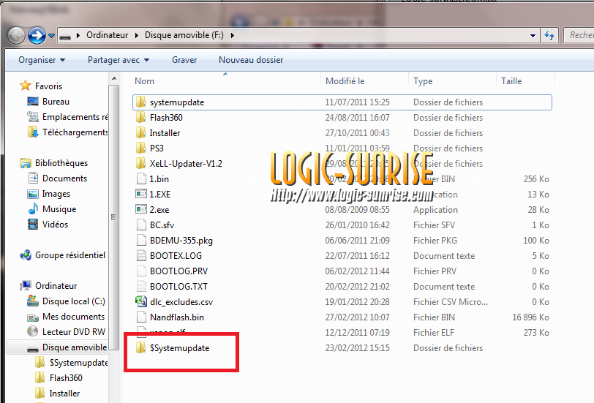Viewport: 594px width, 403px height.
Task: Sort by Nom column header
Action: [144, 81]
